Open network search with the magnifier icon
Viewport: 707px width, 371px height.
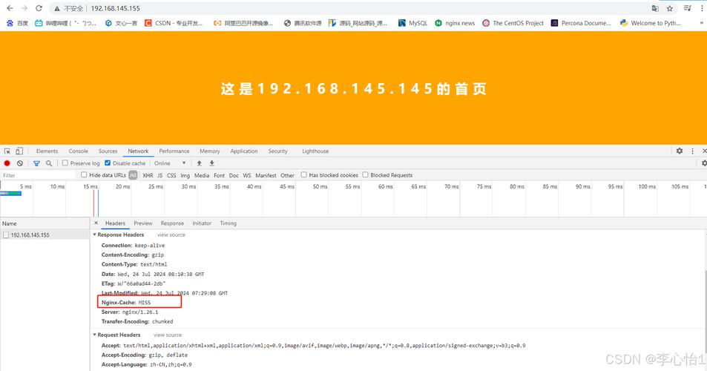pos(49,163)
